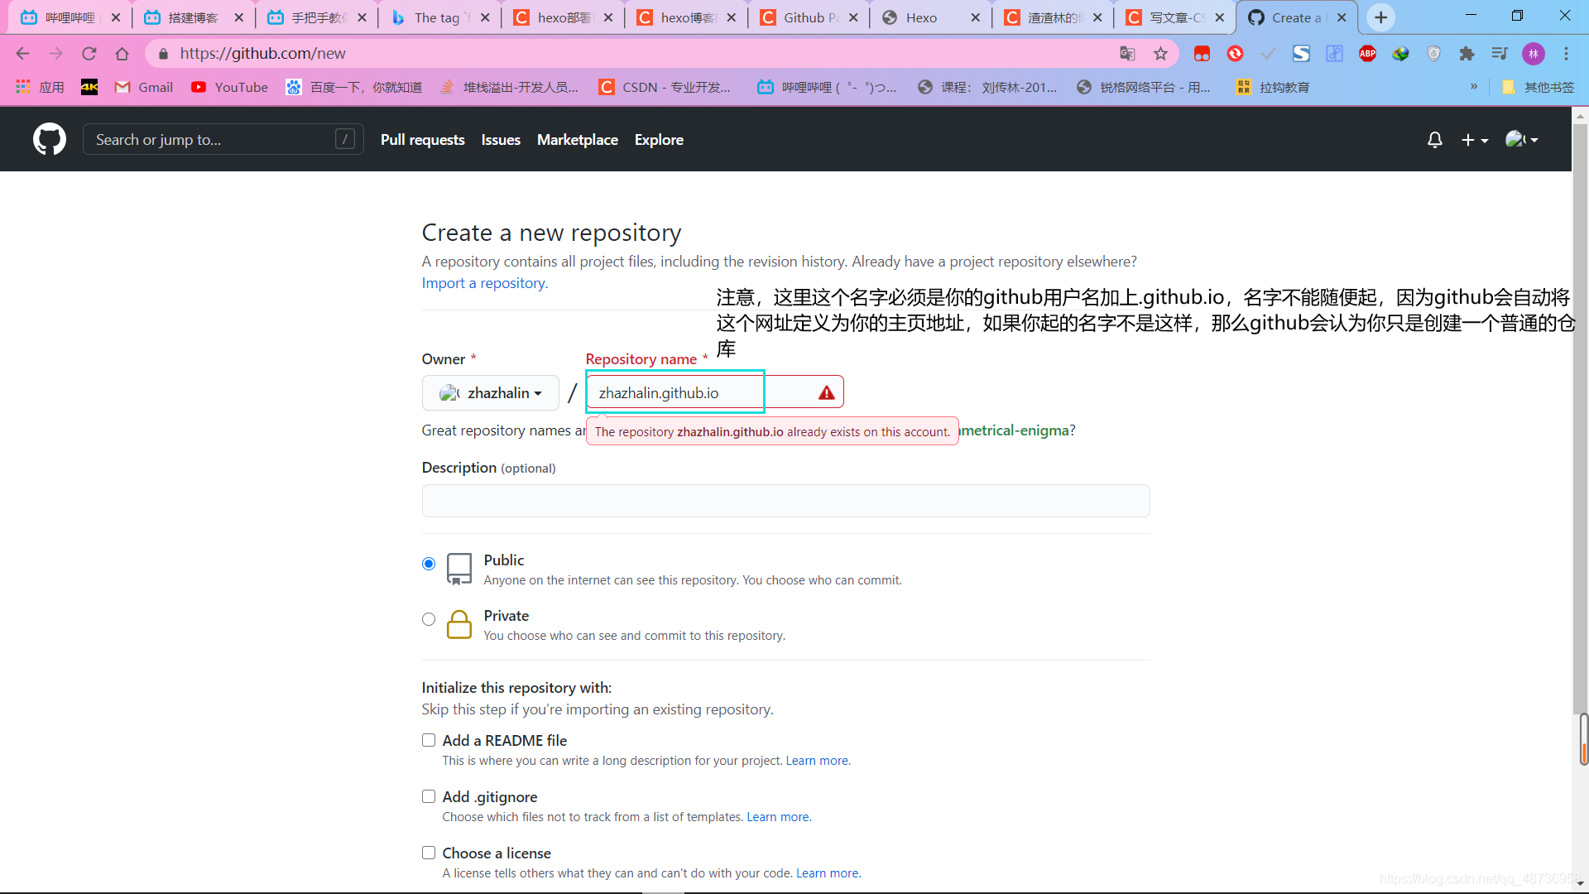The image size is (1589, 894).
Task: Open the media control playlist icon
Action: point(1500,54)
